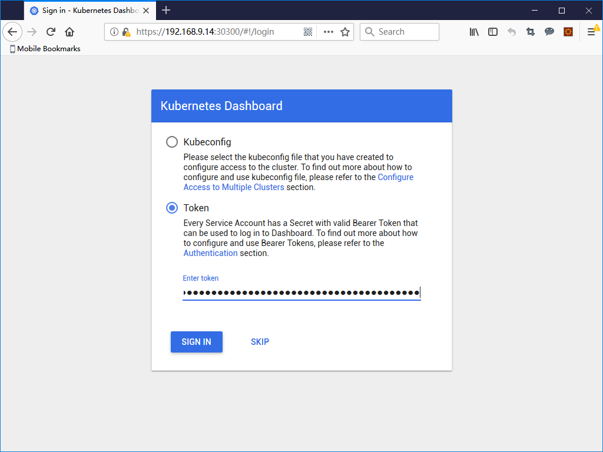This screenshot has width=603, height=452.
Task: Close the browser window
Action: click(588, 11)
